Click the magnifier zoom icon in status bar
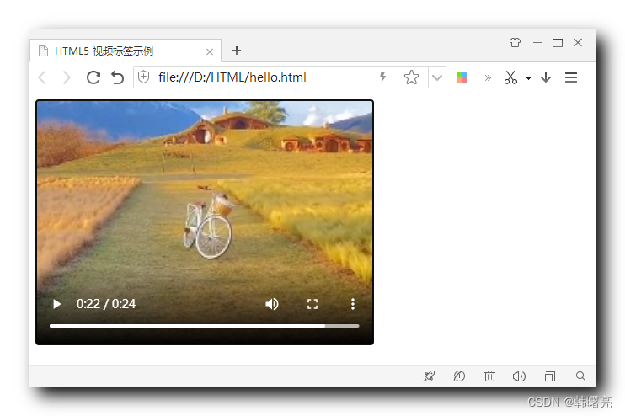Image resolution: width=625 pixels, height=416 pixels. click(580, 376)
